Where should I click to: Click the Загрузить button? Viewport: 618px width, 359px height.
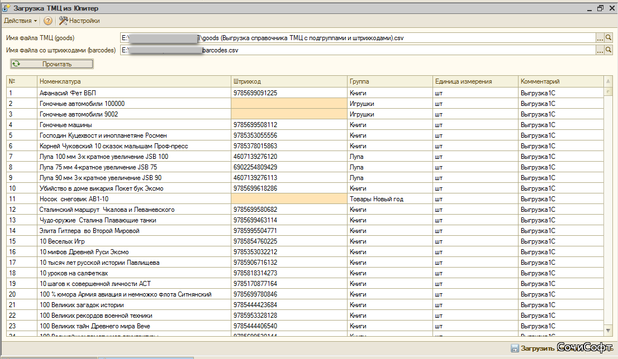click(533, 348)
